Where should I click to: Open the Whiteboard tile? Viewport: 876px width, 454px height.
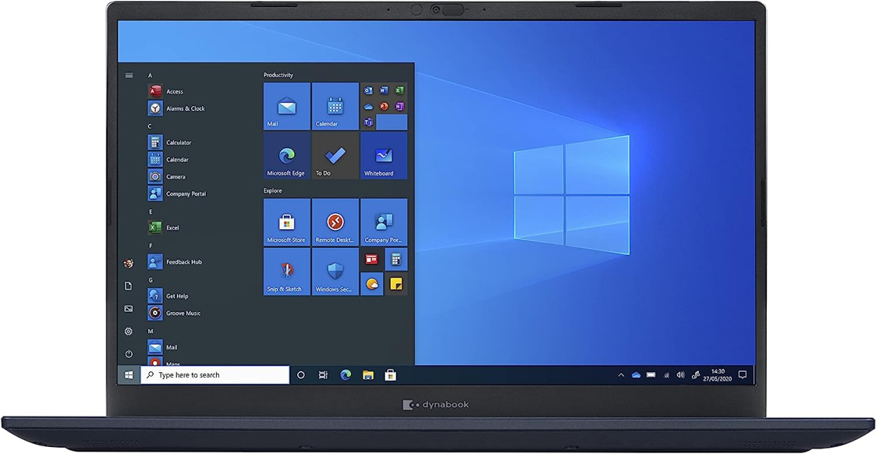tap(384, 156)
